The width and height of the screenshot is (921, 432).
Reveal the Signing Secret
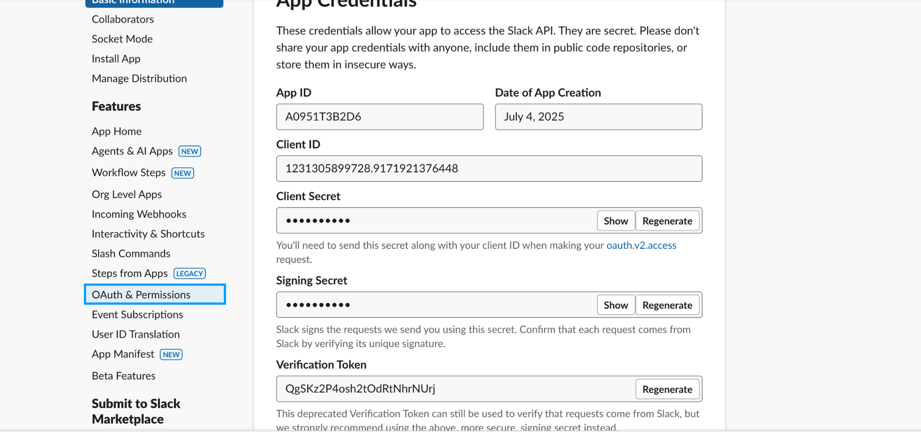point(616,305)
